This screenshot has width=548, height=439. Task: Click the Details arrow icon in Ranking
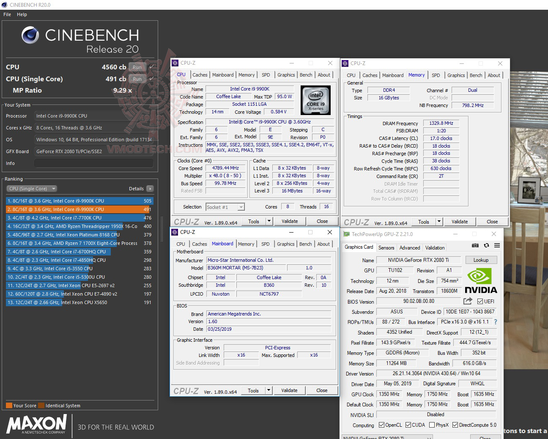pos(150,189)
